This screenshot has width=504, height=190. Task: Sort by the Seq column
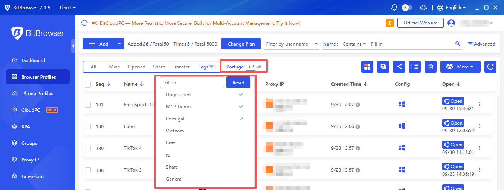pos(103,84)
